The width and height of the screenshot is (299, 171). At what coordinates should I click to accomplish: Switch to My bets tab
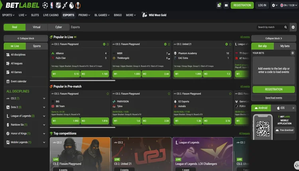tap(285, 46)
